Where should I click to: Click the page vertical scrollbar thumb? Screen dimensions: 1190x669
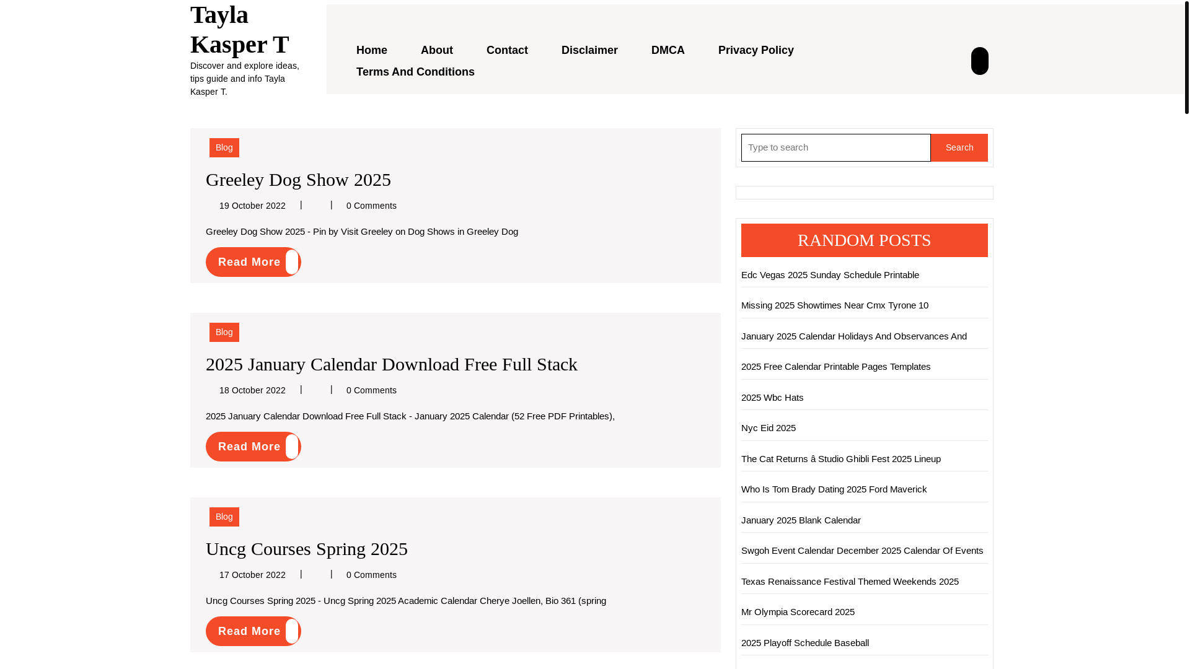tap(1186, 57)
